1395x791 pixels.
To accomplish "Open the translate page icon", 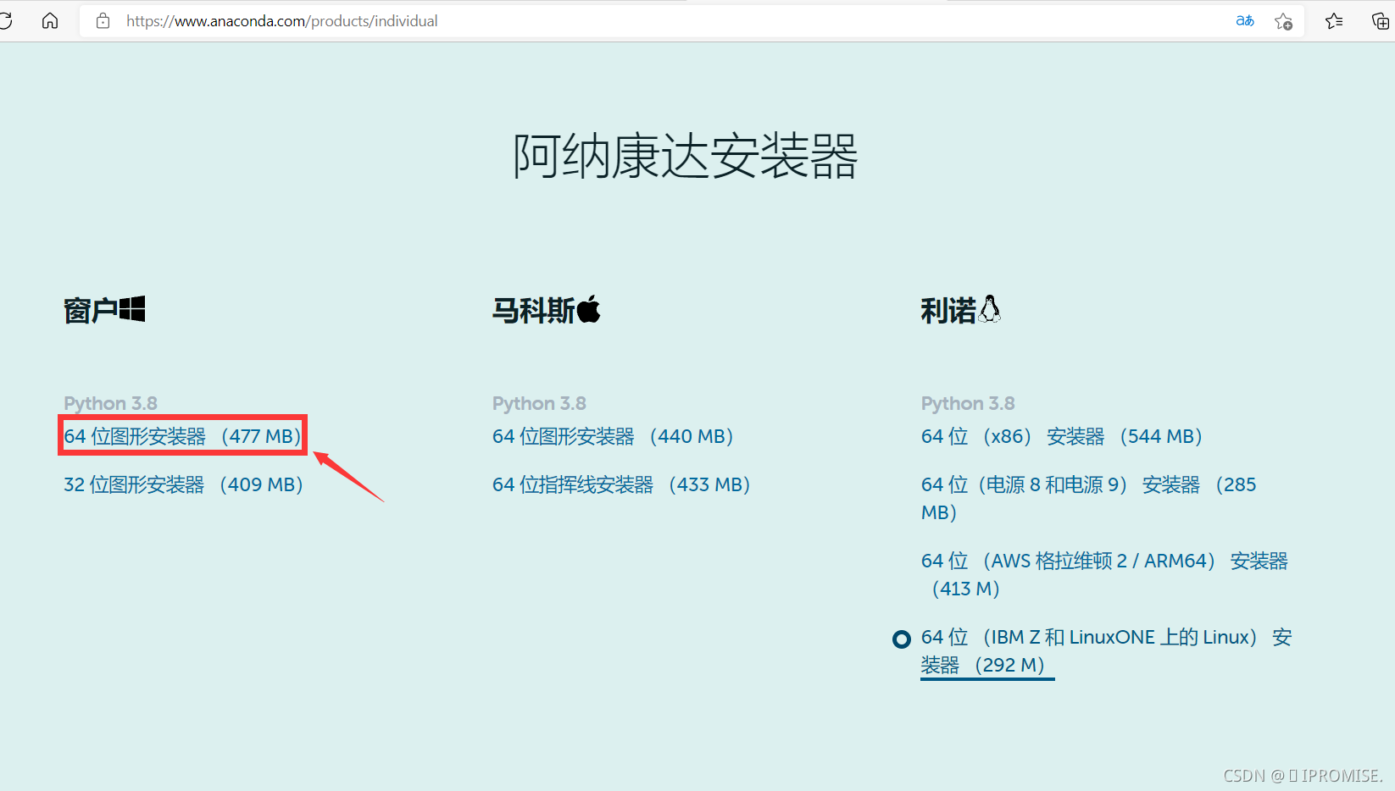I will tap(1245, 20).
